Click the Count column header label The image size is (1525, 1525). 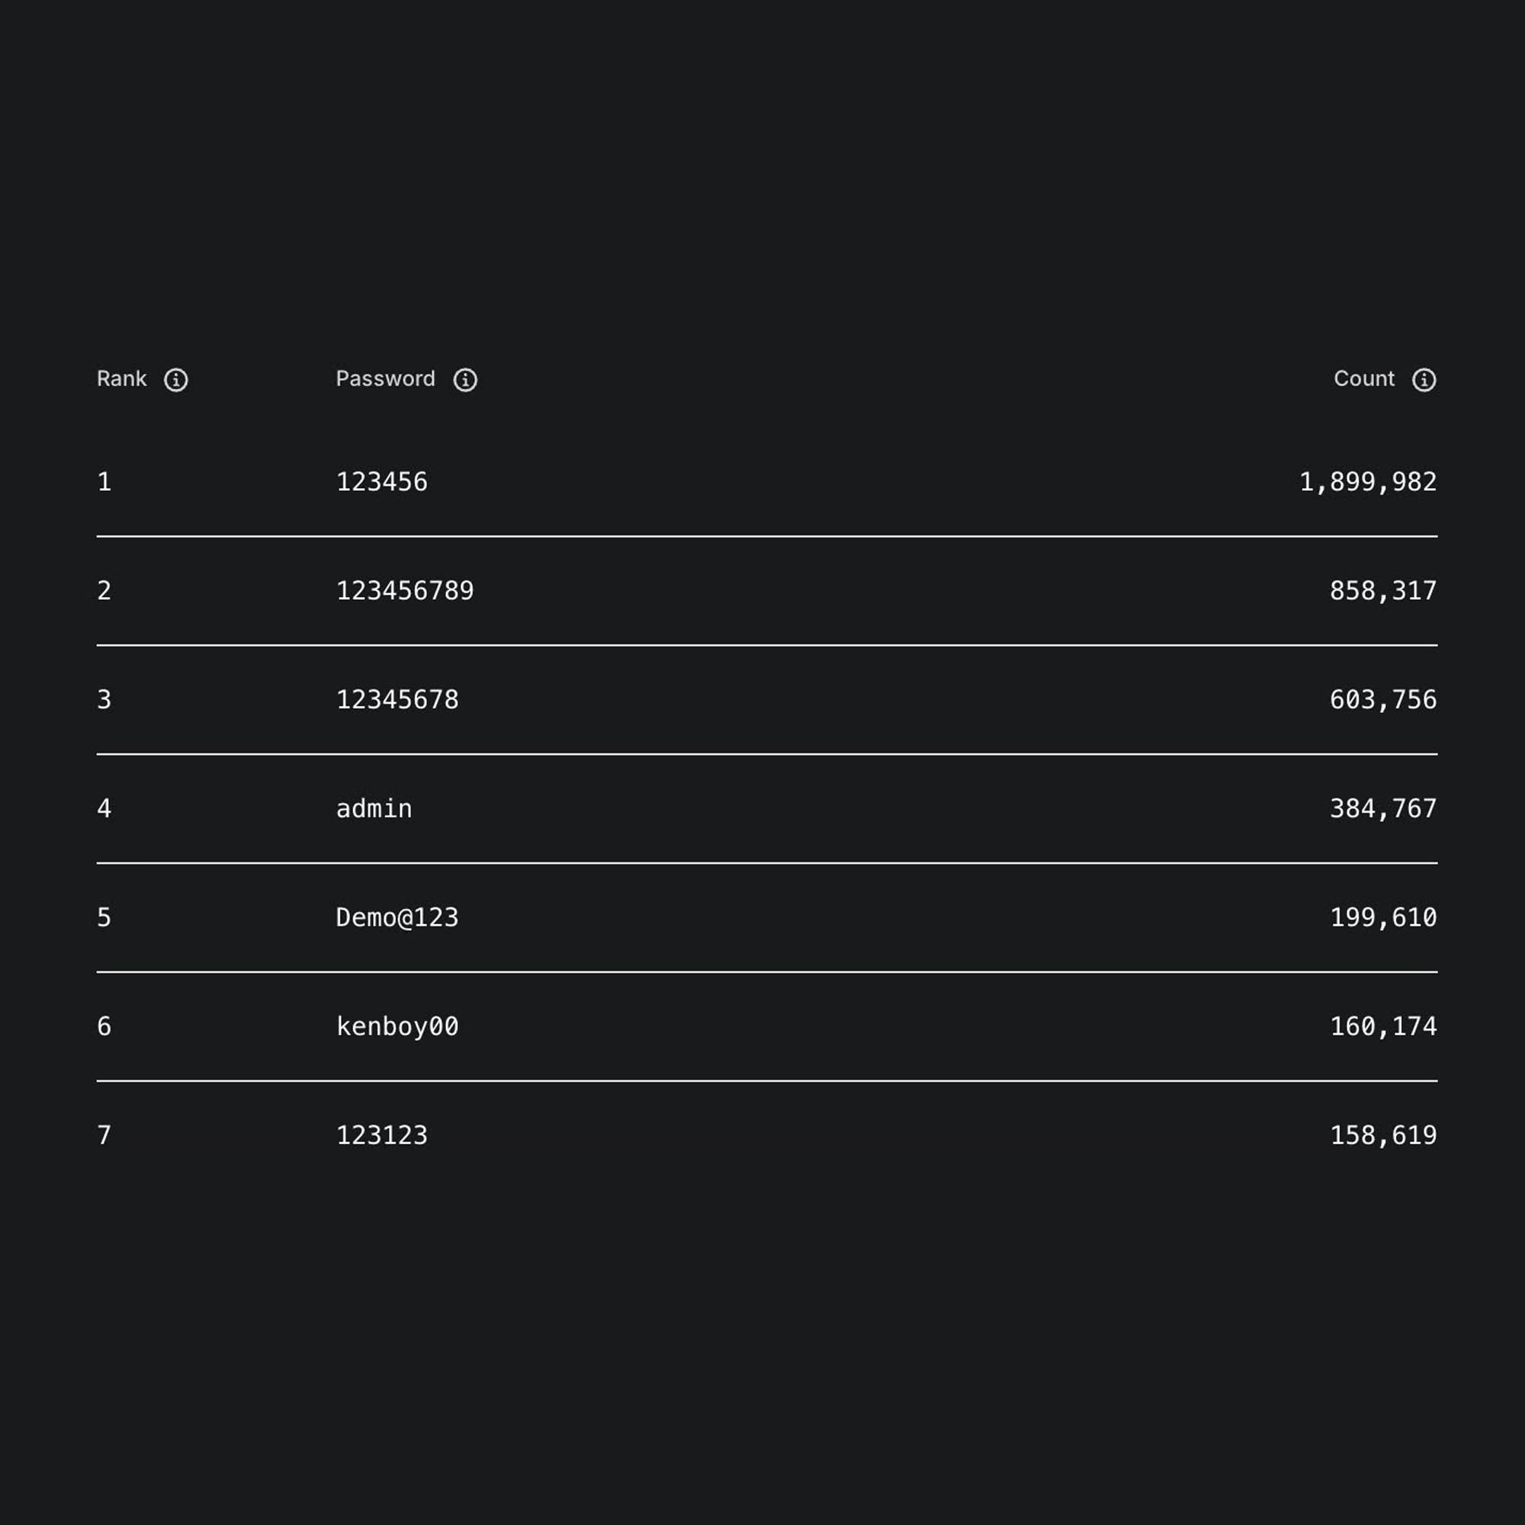pos(1363,379)
